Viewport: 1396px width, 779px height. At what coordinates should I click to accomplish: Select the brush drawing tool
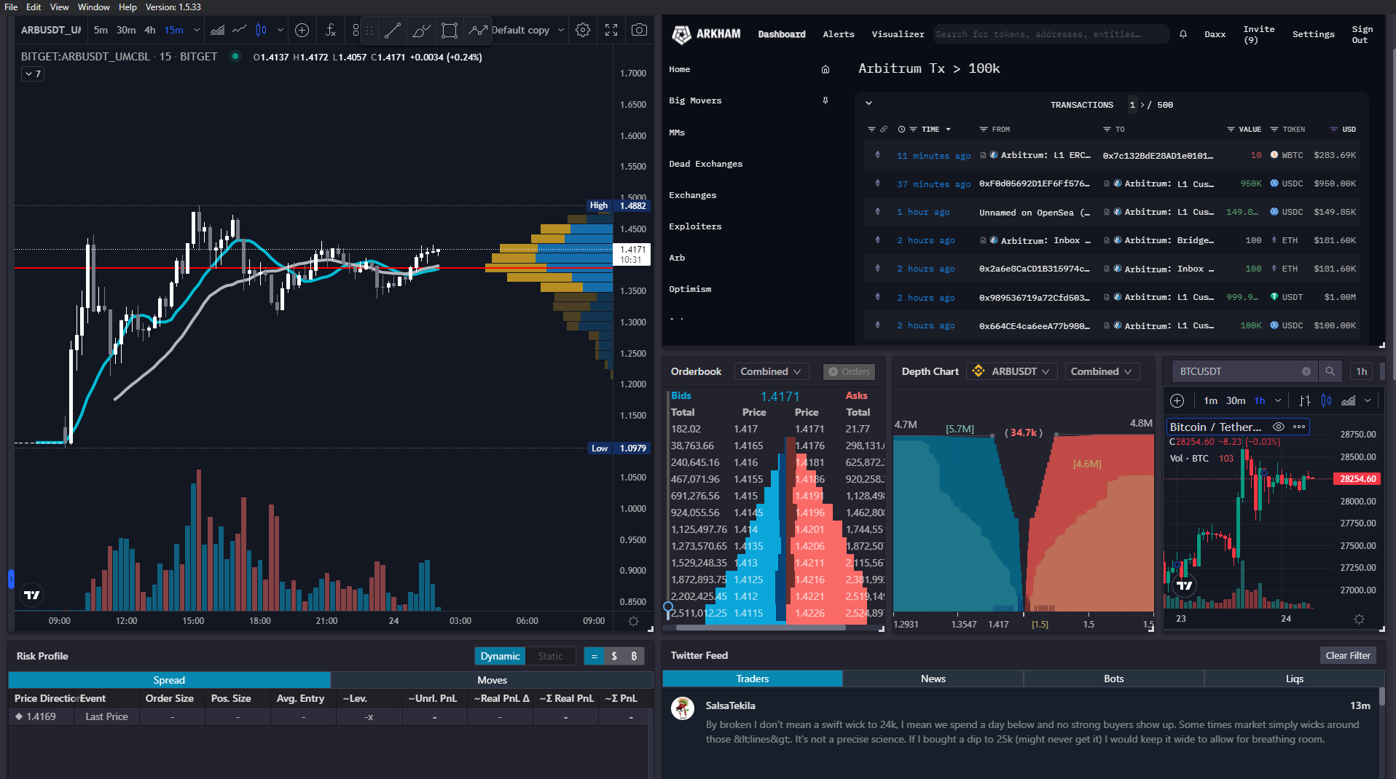coord(421,30)
